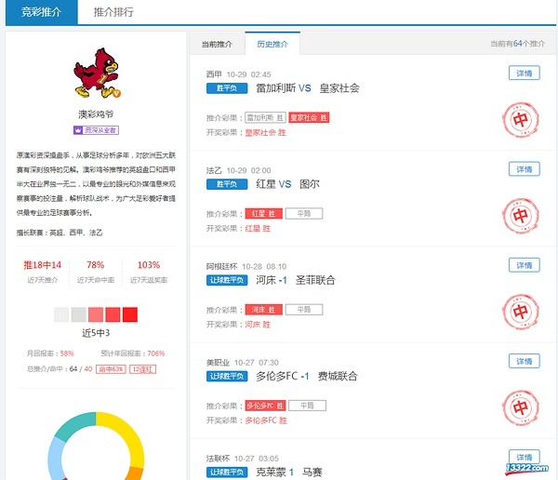Click the 78% hit rate figure

[96, 265]
